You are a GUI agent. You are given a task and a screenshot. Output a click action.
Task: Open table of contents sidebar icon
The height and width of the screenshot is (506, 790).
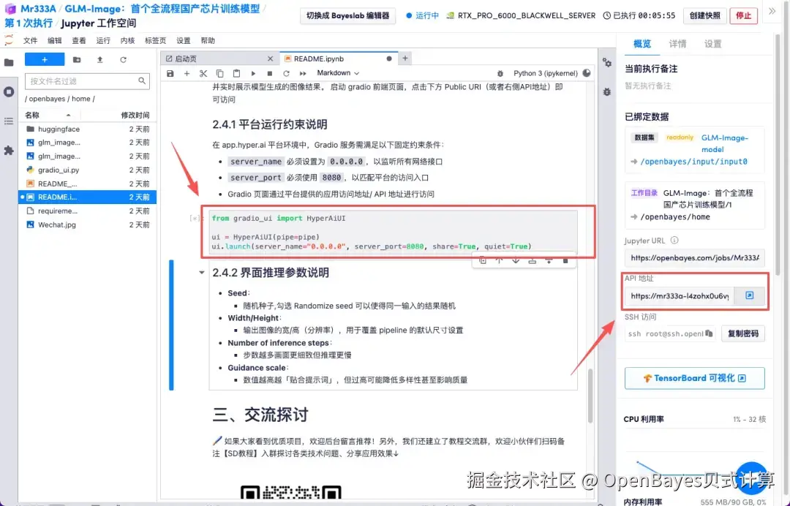[9, 121]
